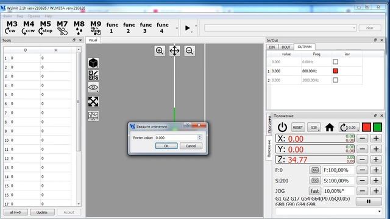Increase JOG percentage
390x219 pixels.
point(376,191)
